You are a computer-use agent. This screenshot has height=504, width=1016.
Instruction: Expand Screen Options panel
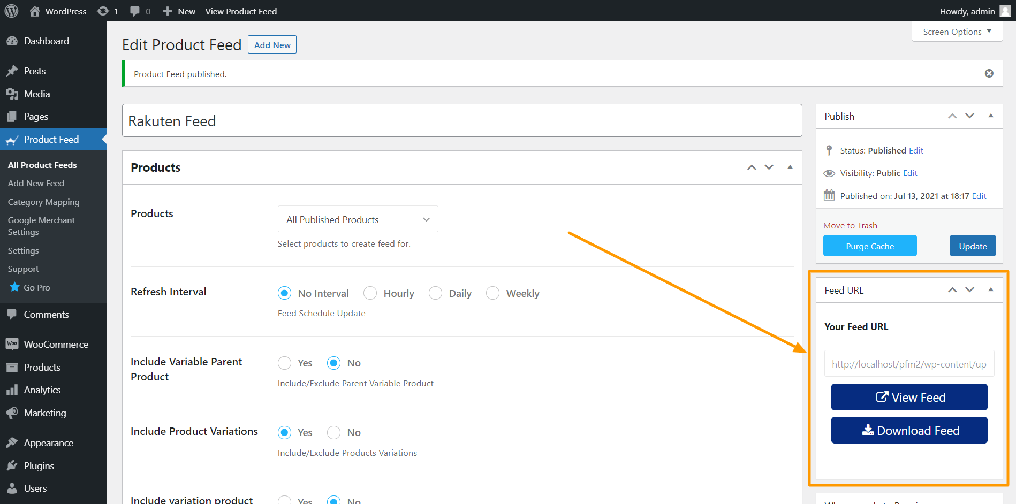pyautogui.click(x=957, y=32)
